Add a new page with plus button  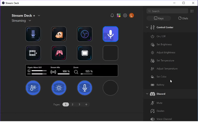coord(86,105)
